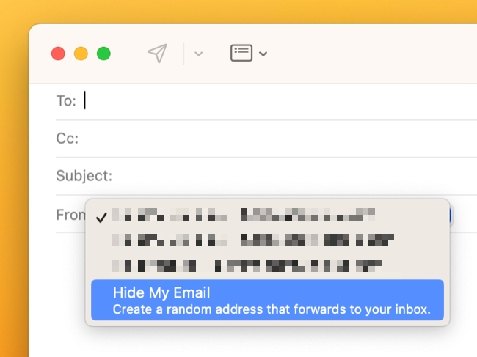The image size is (477, 357).
Task: Click into the Cc address field
Action: click(272, 139)
